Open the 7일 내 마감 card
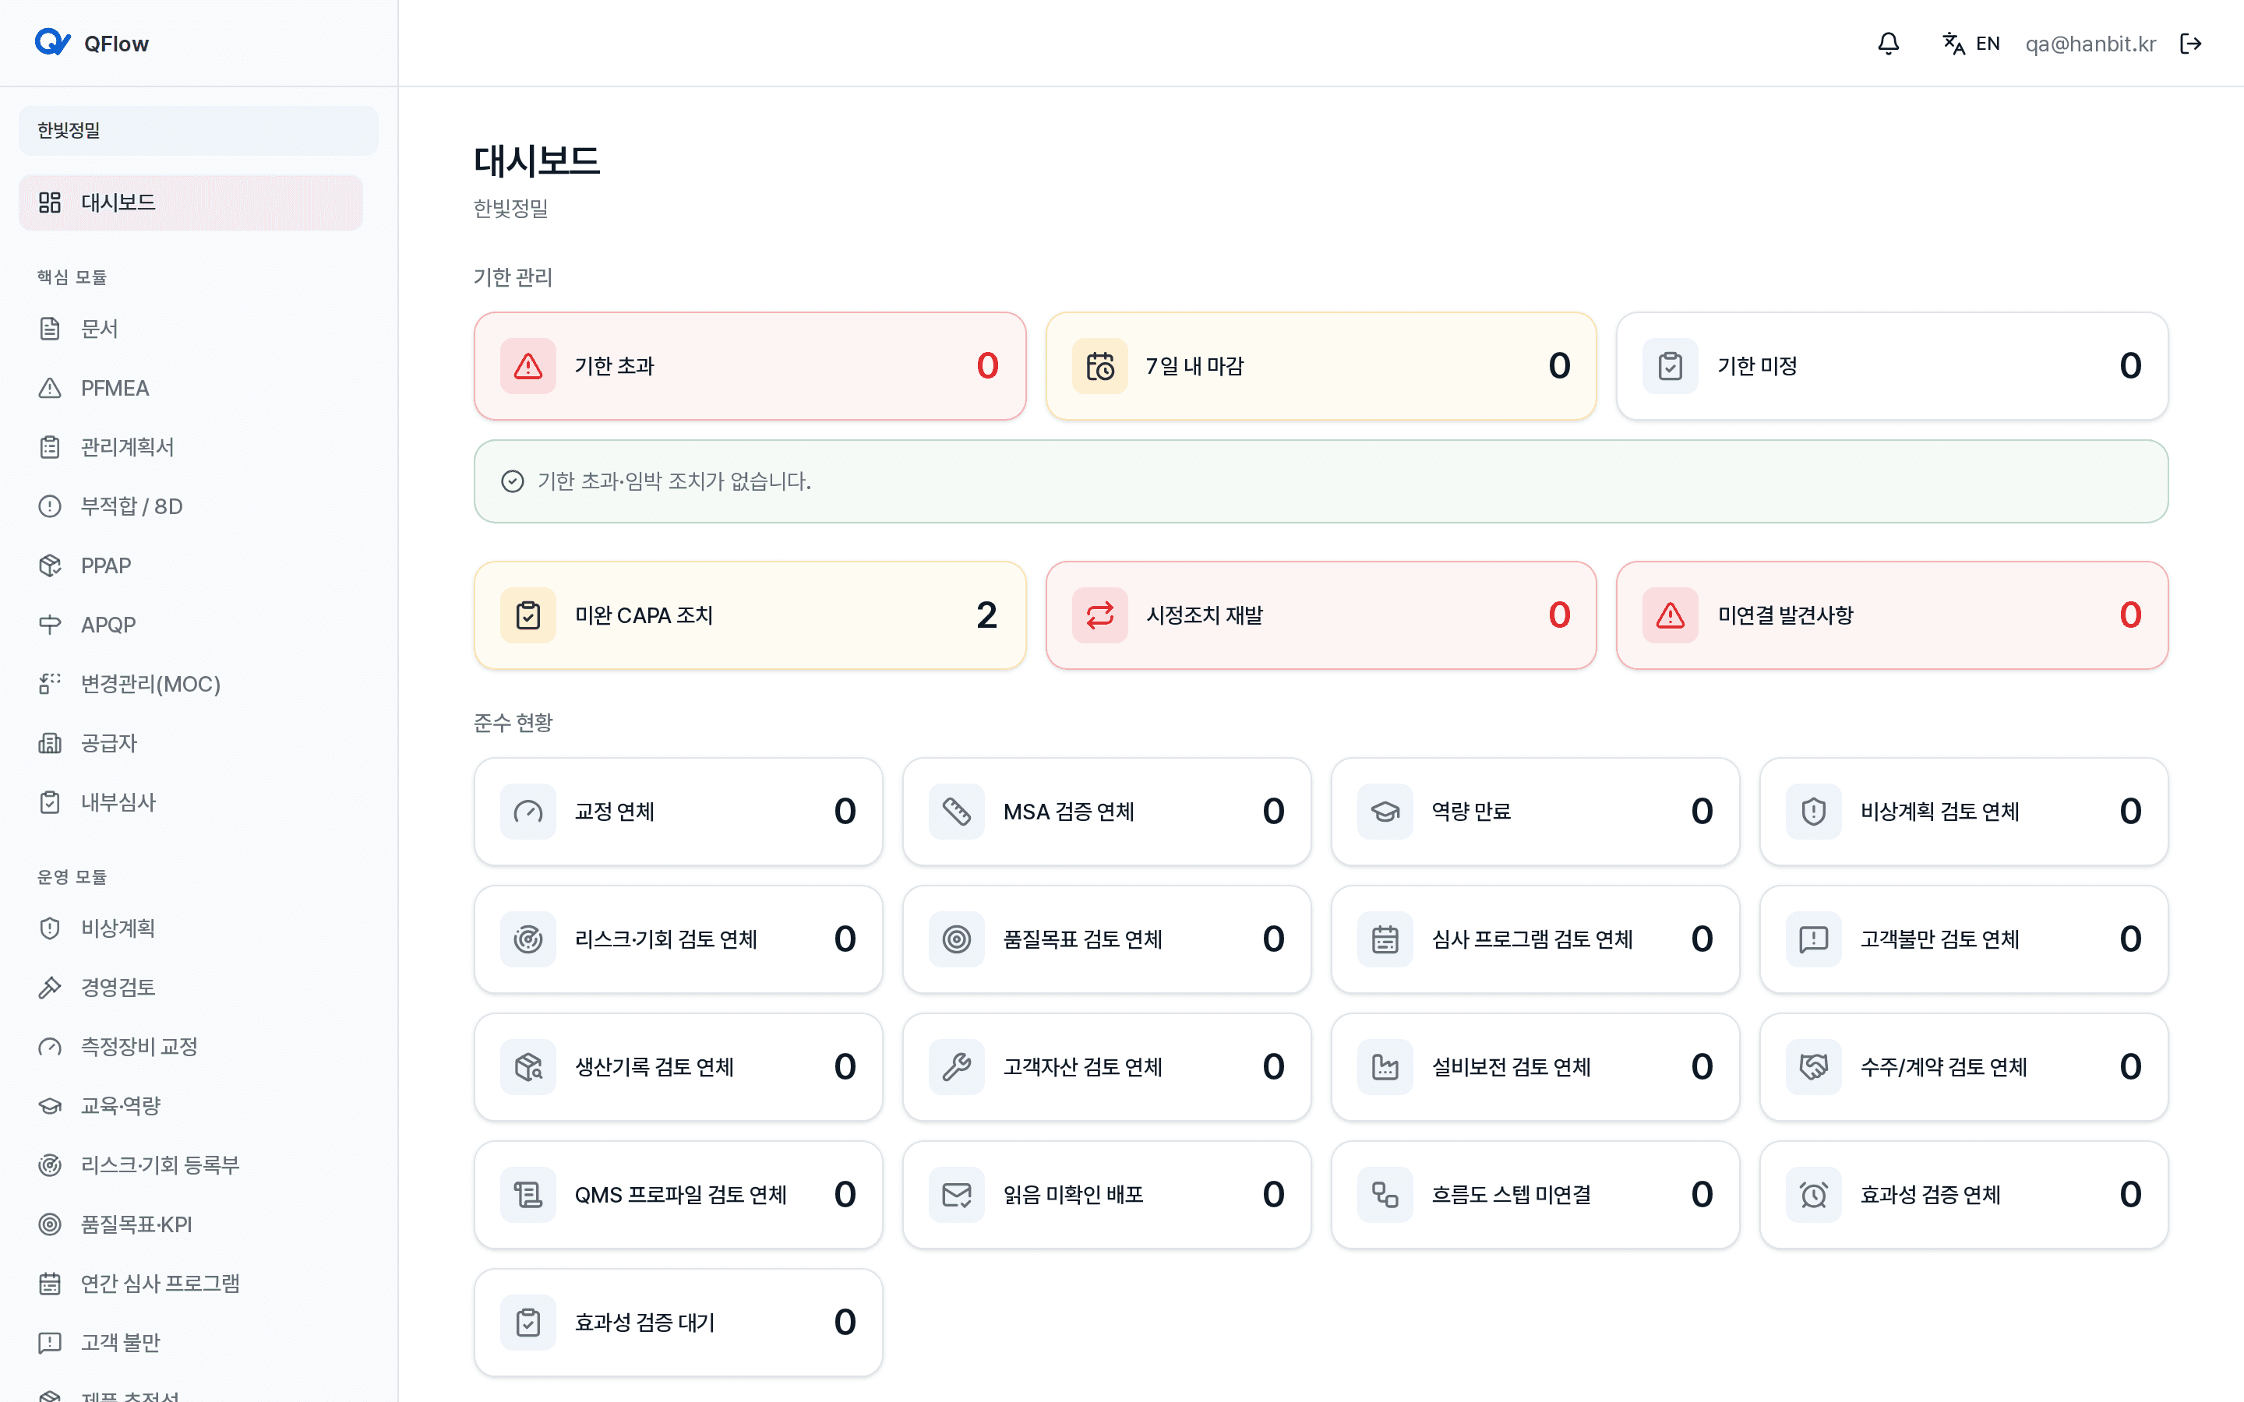The image size is (2244, 1402). point(1321,366)
